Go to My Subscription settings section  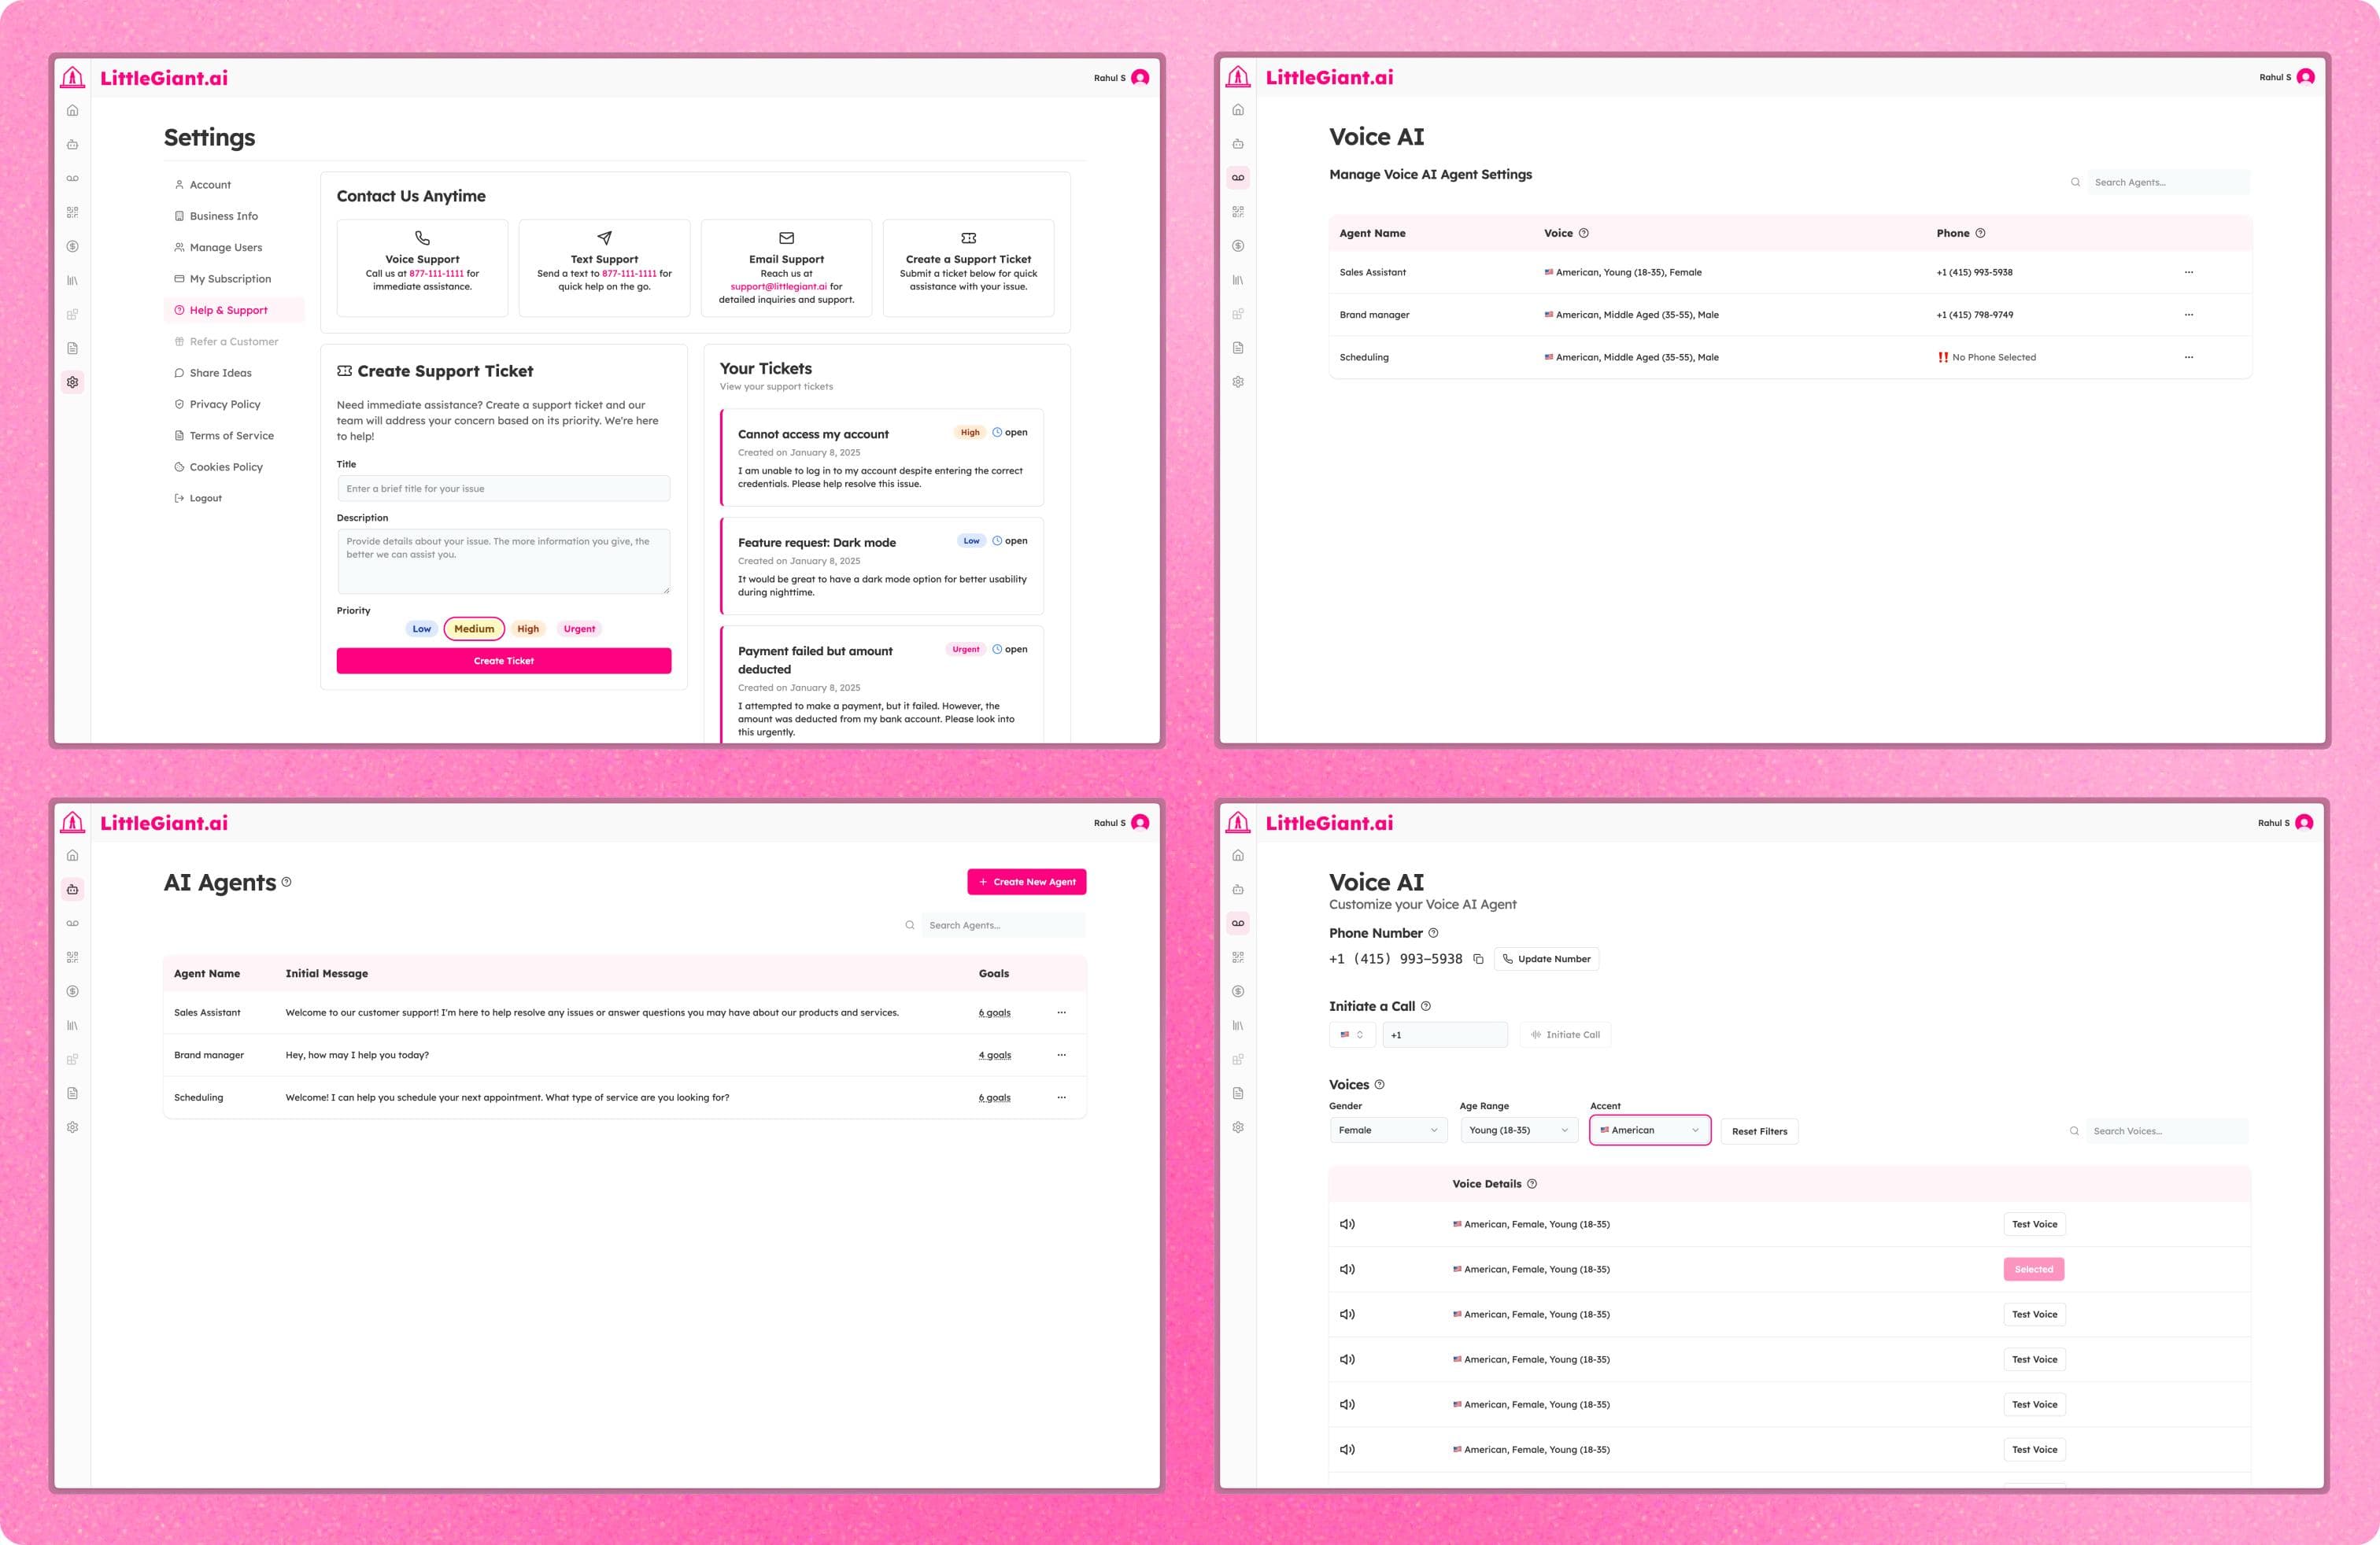click(230, 280)
